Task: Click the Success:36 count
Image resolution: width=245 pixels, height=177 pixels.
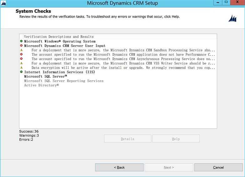Action: 29,131
